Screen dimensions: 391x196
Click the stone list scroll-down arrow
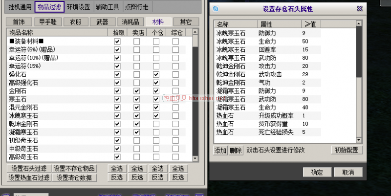[x=359, y=140]
